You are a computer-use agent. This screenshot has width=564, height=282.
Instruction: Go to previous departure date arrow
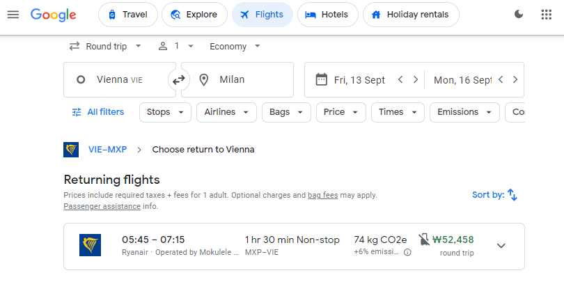(x=400, y=79)
